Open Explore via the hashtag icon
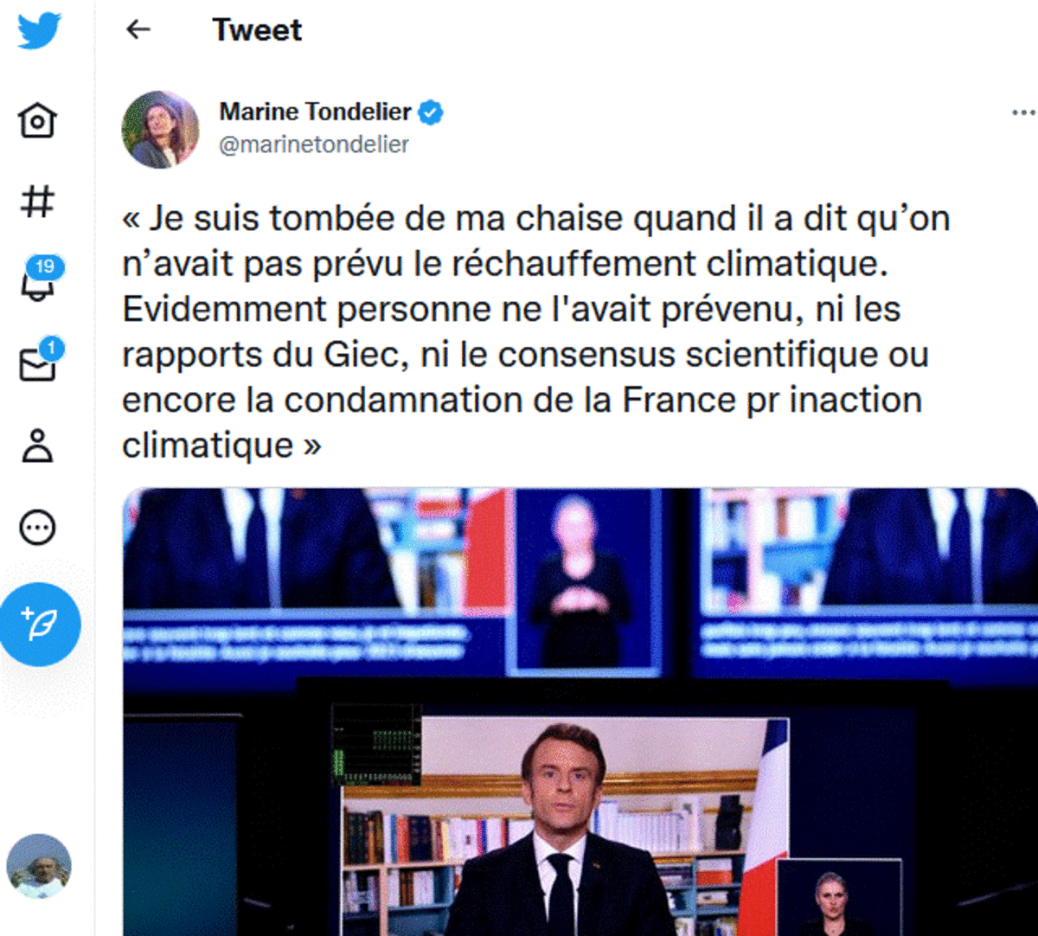The width and height of the screenshot is (1038, 936). tap(37, 202)
